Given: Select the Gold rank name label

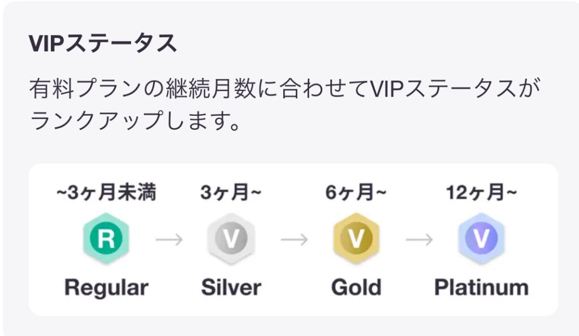Looking at the screenshot, I should point(356,287).
